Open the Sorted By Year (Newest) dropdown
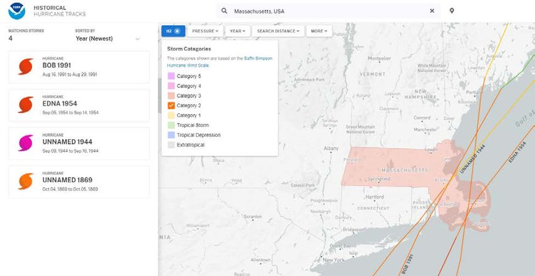 pyautogui.click(x=108, y=38)
